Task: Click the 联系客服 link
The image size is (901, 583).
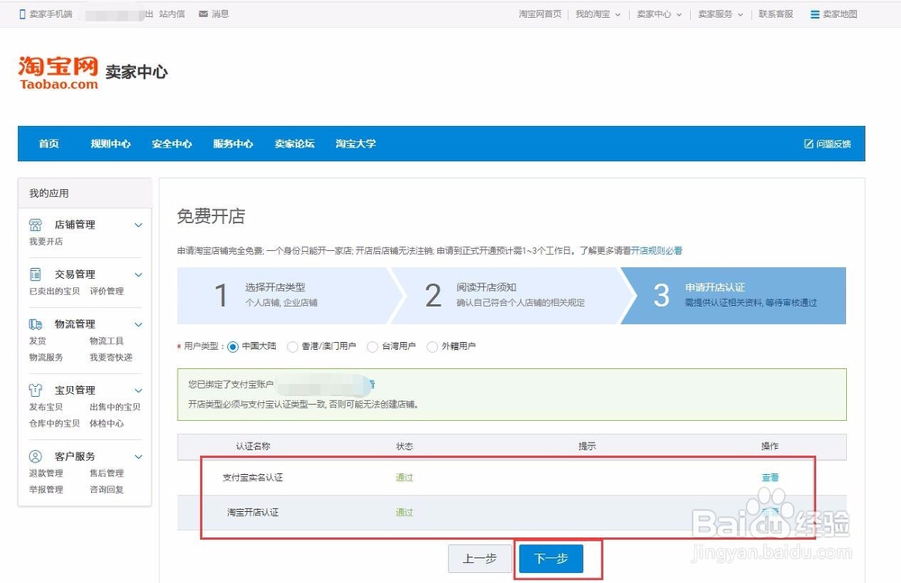Action: [x=776, y=14]
